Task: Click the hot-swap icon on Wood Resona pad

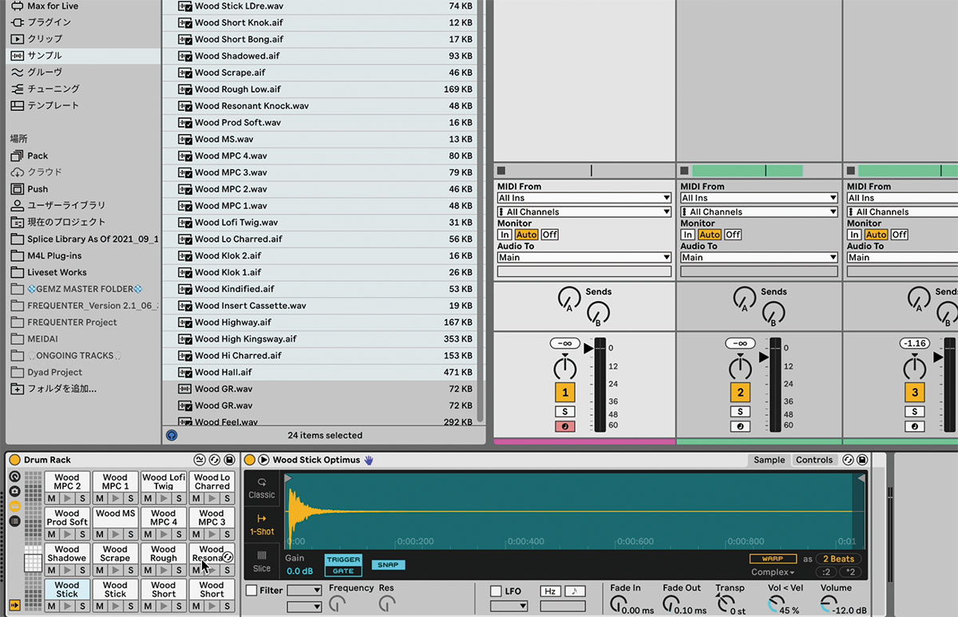Action: (228, 557)
